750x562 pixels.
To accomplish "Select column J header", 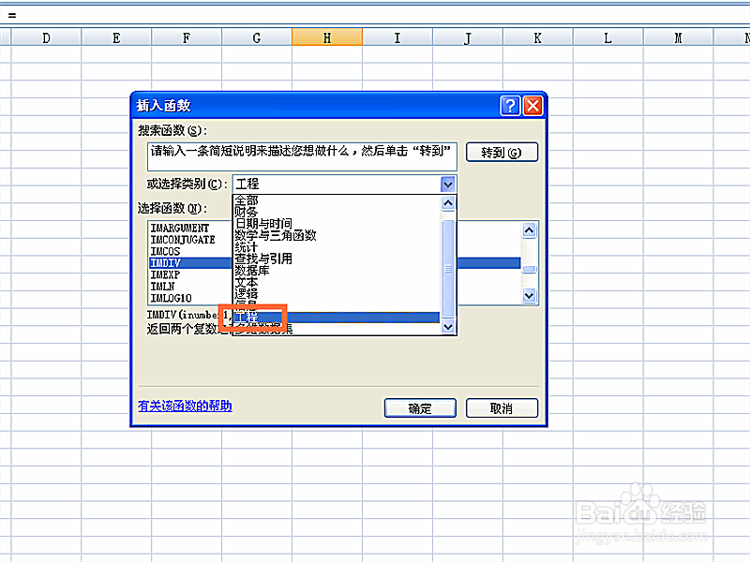I will [468, 37].
